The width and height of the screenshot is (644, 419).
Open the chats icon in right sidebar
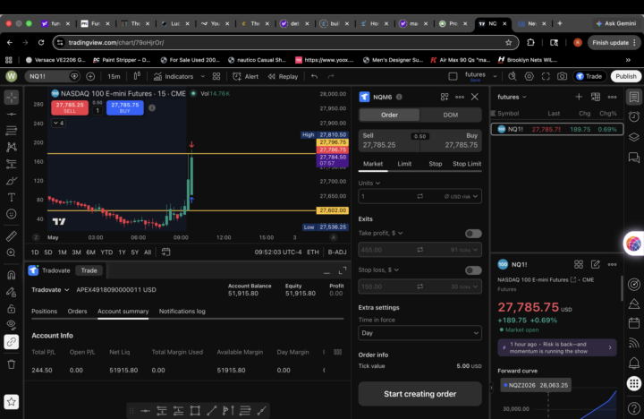click(634, 157)
